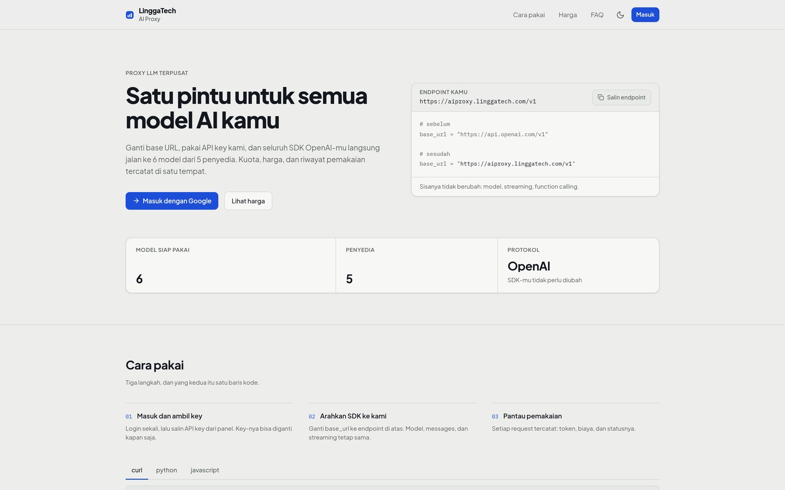The image size is (785, 490).
Task: Click the endpoint URL https://aiproxy.linggatech.com/v1 under ENDPOINT KAMU
Action: coord(478,101)
